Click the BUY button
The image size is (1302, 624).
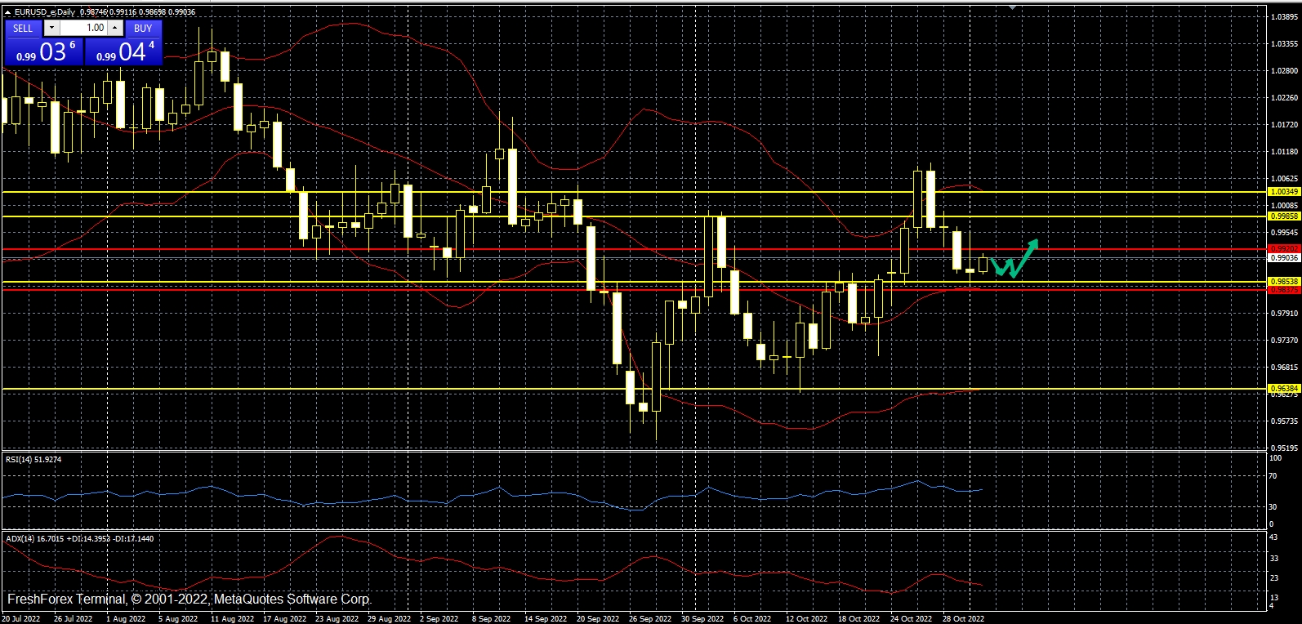click(x=143, y=28)
